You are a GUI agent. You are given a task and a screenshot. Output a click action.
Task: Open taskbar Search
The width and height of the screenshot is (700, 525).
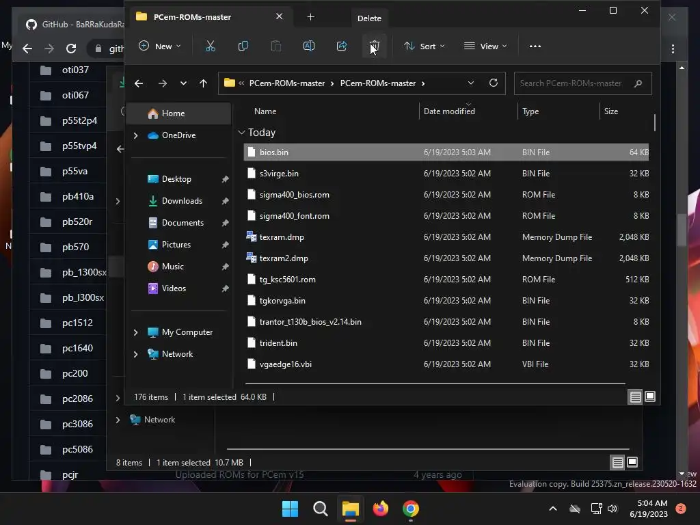(320, 509)
